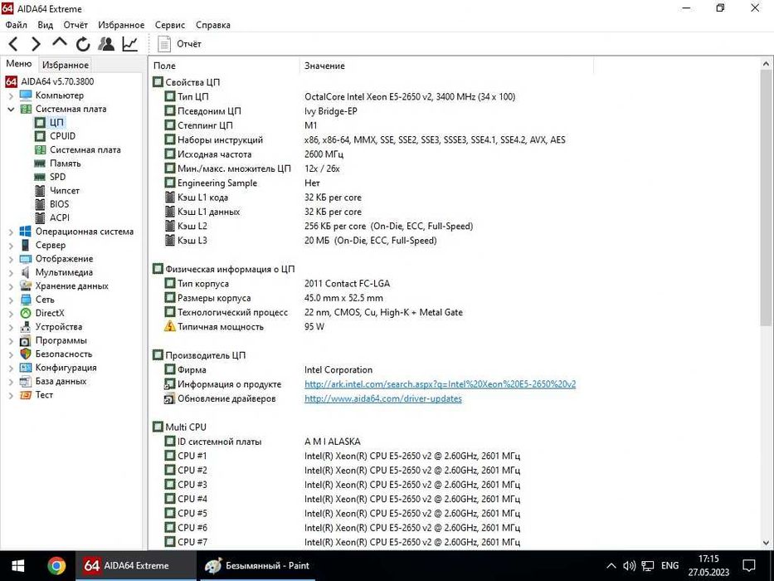Screen dimensions: 774x581
Task: Select the BIOS chip icon
Action: tap(40, 204)
